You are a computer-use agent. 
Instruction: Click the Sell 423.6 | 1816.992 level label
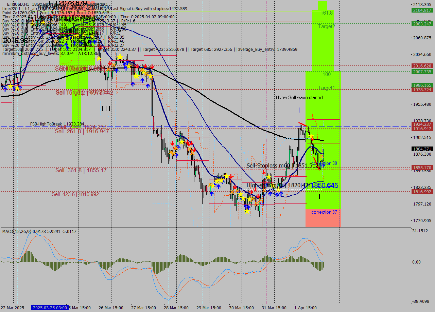pyautogui.click(x=75, y=194)
